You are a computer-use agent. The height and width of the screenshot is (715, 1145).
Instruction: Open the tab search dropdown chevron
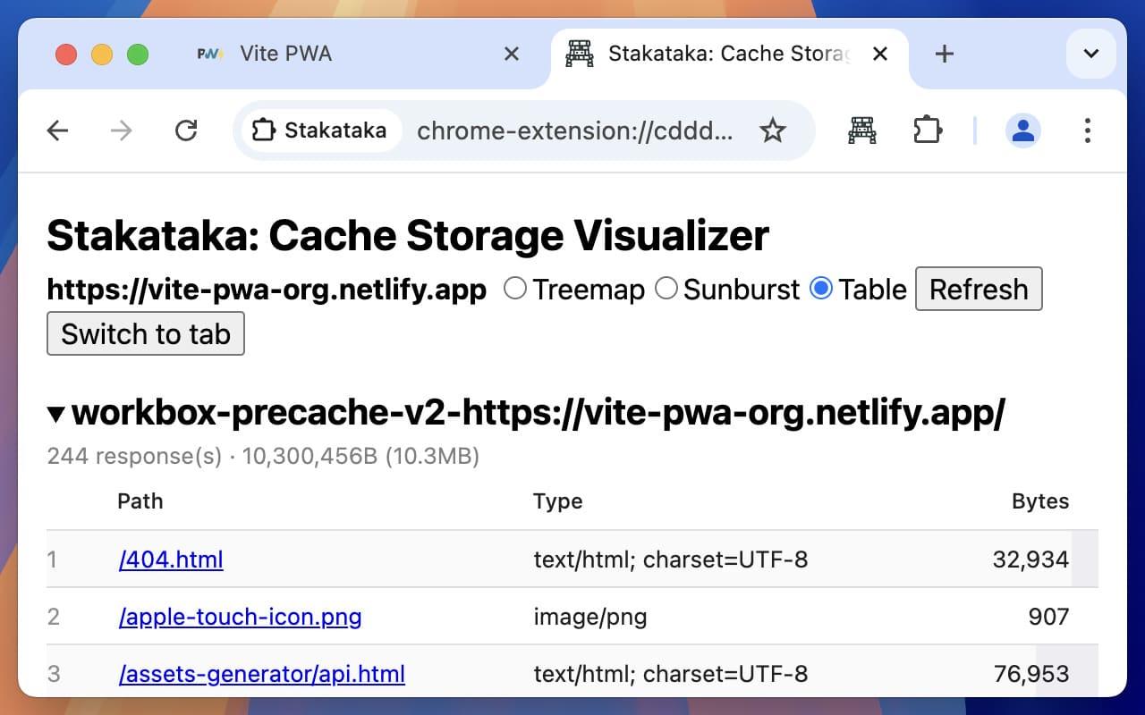tap(1091, 54)
